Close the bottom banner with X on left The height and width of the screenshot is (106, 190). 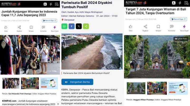(58, 104)
